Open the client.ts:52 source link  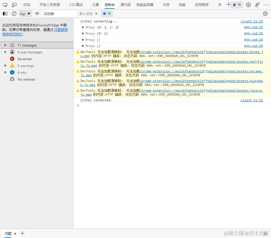click(252, 100)
